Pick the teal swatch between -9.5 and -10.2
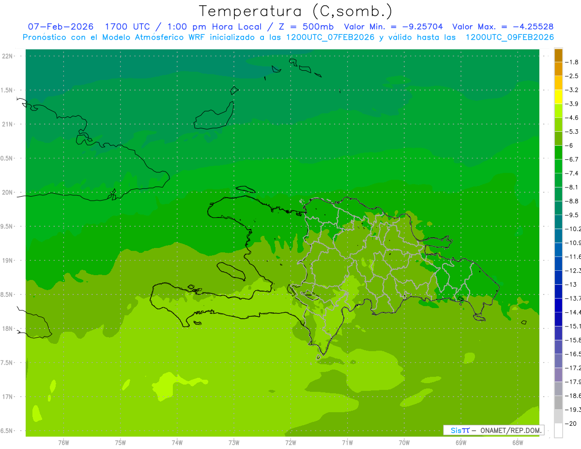The image size is (581, 449). [x=558, y=222]
